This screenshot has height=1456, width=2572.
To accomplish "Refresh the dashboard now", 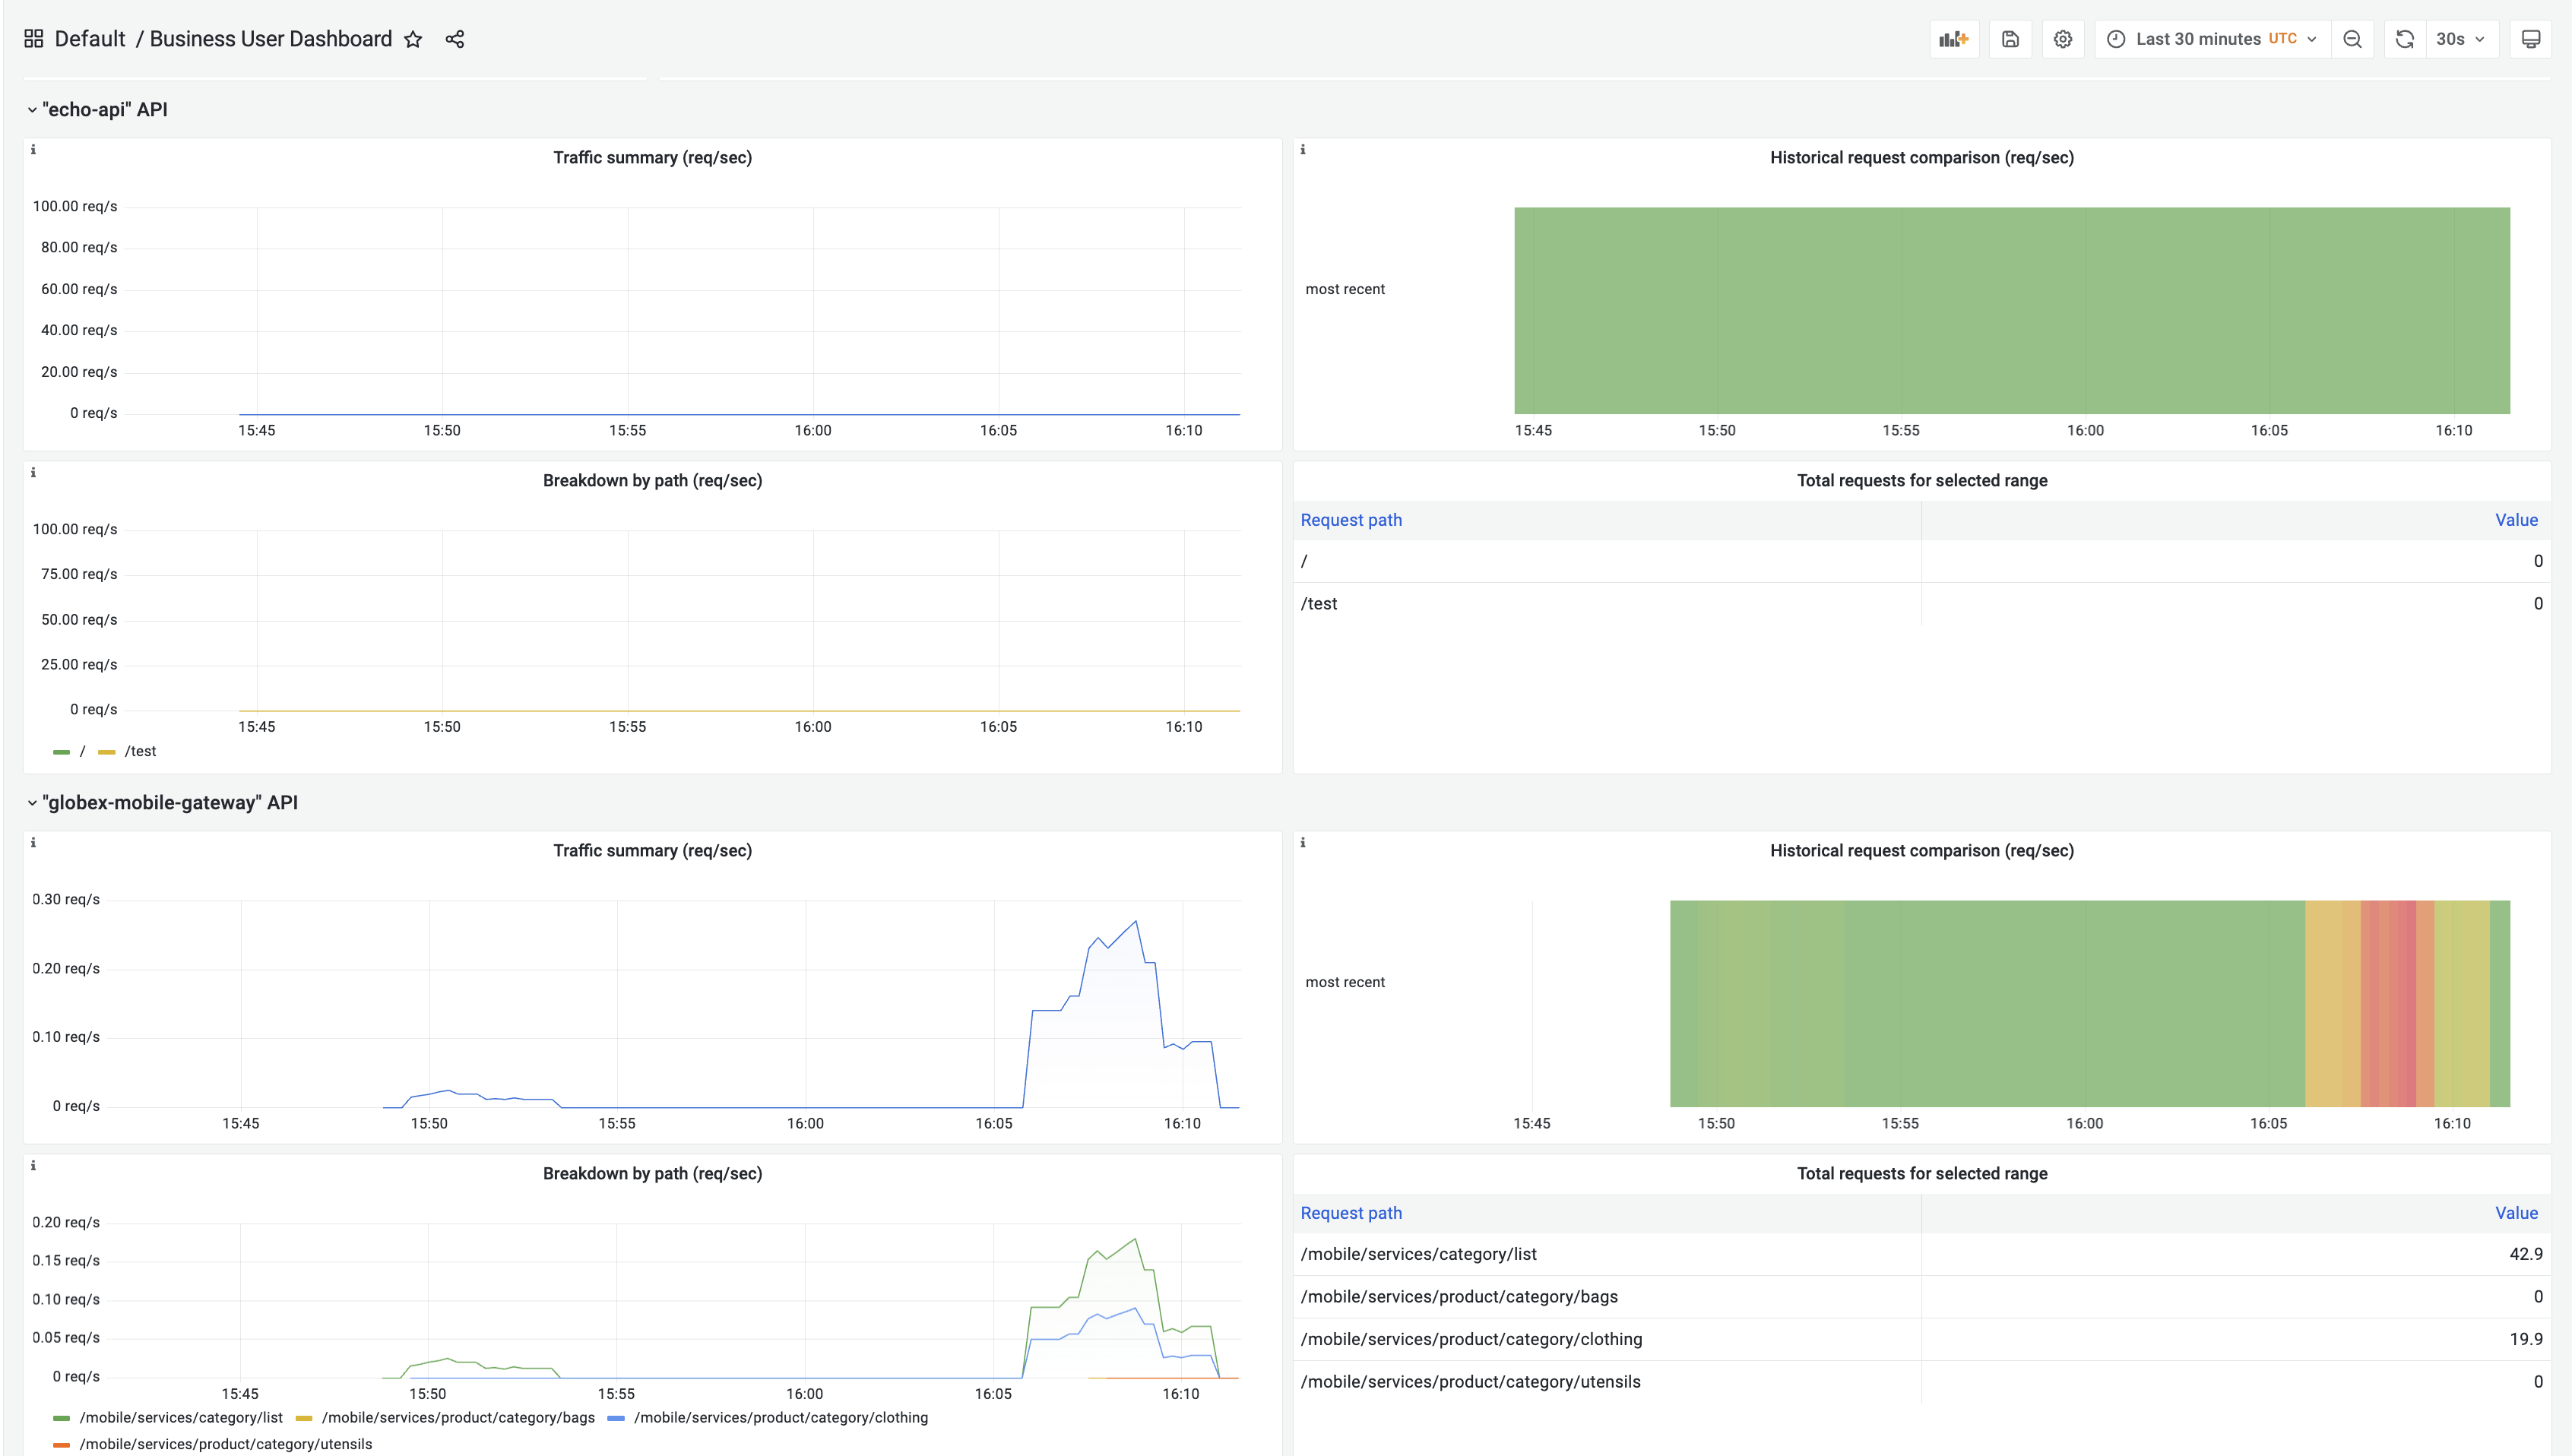I will 2405,39.
